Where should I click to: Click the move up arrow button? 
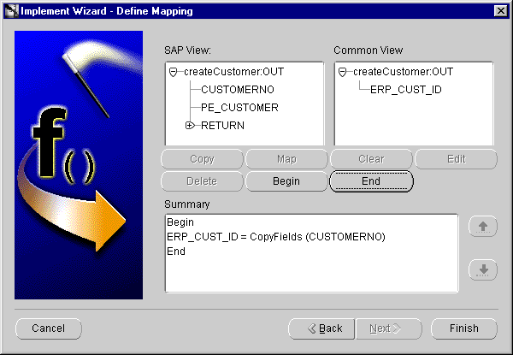pyautogui.click(x=483, y=227)
